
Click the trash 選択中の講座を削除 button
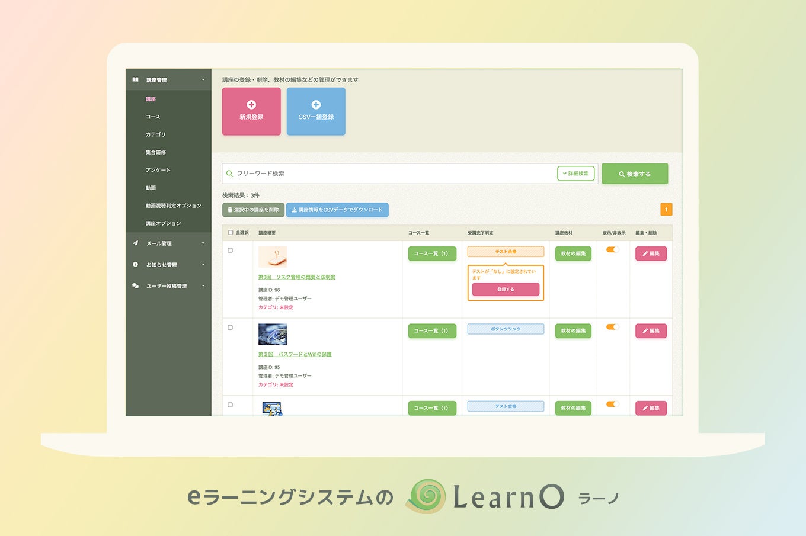pyautogui.click(x=253, y=210)
